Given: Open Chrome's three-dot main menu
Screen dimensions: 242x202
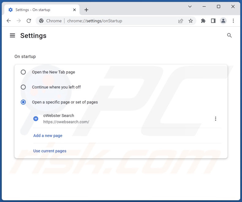Looking at the screenshot, I should pos(233,21).
